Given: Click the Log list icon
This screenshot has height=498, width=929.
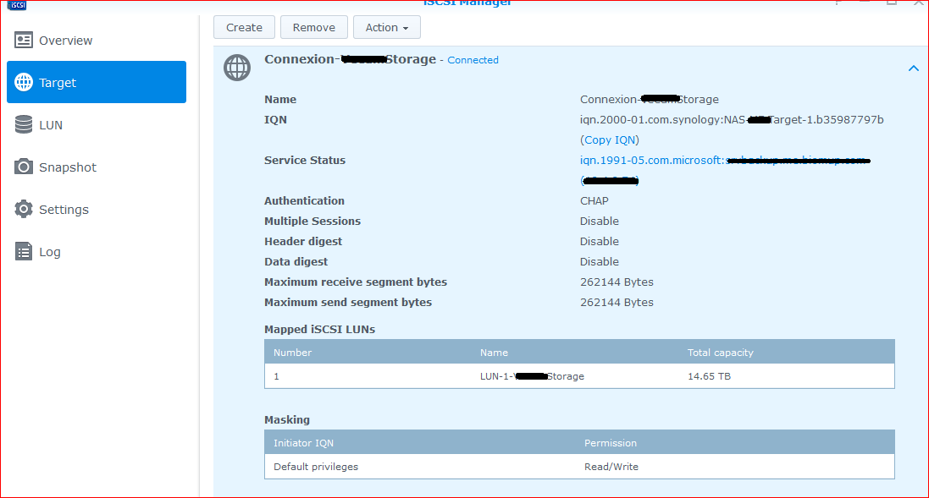Looking at the screenshot, I should click(24, 252).
